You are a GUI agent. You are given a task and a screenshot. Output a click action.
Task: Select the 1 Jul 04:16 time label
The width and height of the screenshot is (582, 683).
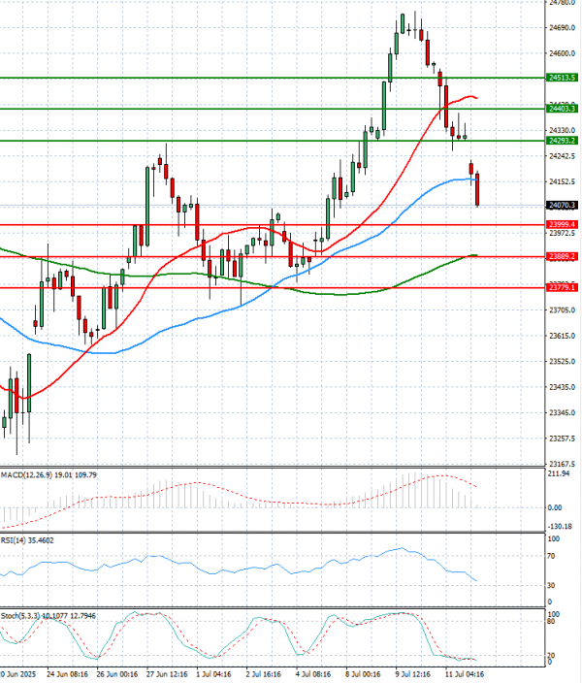[214, 674]
